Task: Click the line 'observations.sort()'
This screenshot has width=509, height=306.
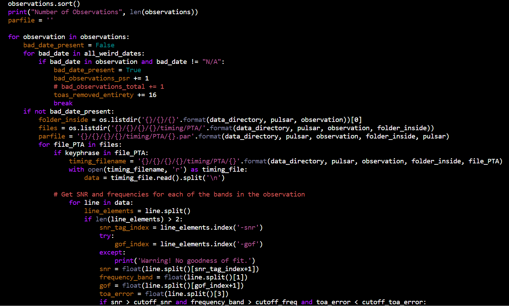Action: 44,4
